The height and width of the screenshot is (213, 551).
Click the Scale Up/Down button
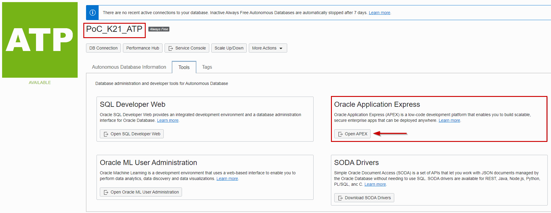pyautogui.click(x=229, y=48)
